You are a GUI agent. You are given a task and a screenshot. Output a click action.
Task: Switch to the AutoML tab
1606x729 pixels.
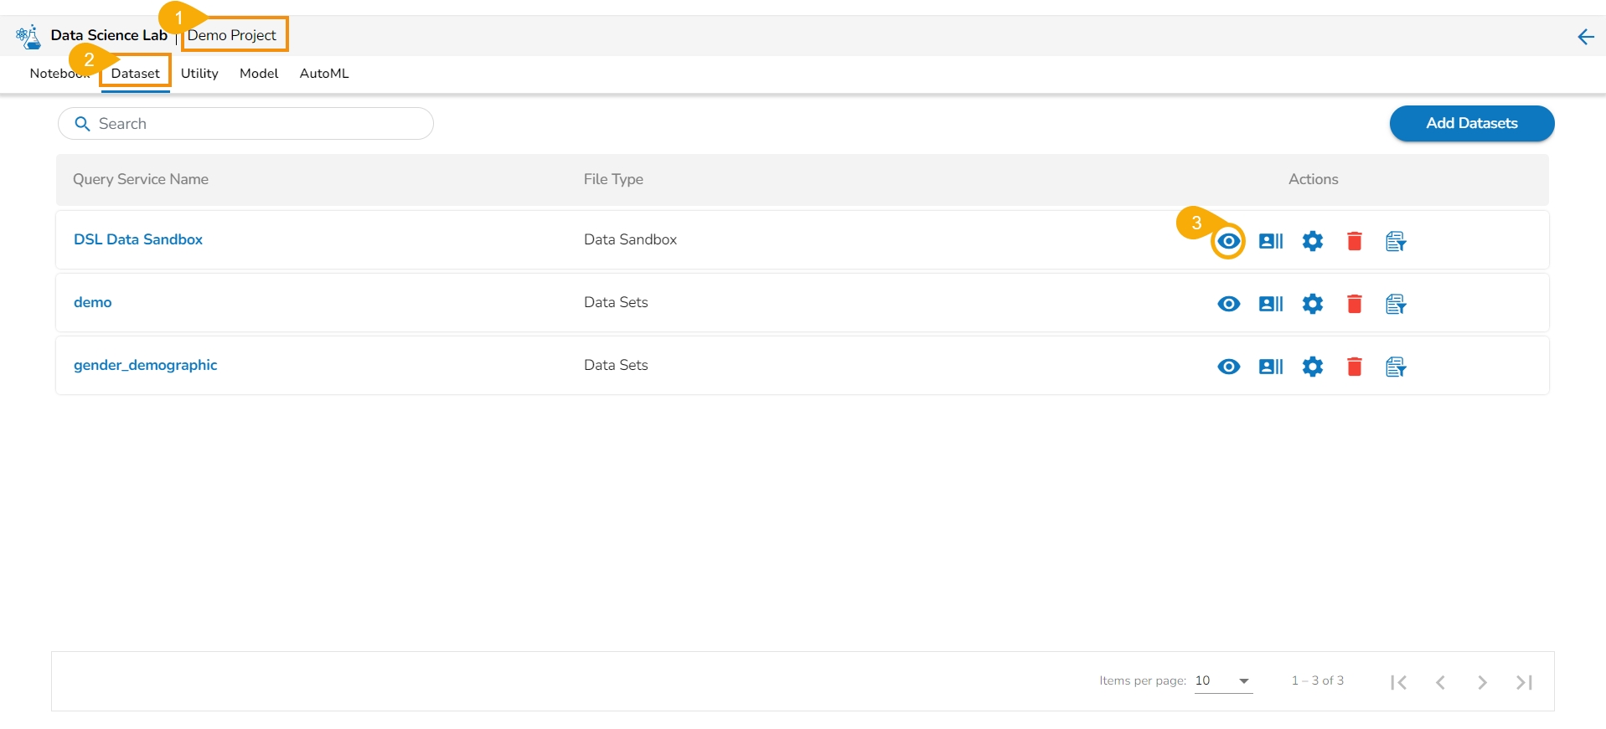(x=324, y=74)
